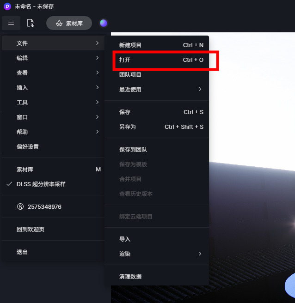295x303 pixels.
Task: Choose 清理数据 clear data option
Action: pyautogui.click(x=160, y=276)
